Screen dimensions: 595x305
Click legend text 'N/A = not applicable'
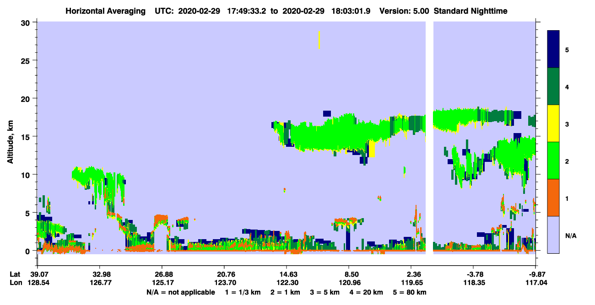180,292
